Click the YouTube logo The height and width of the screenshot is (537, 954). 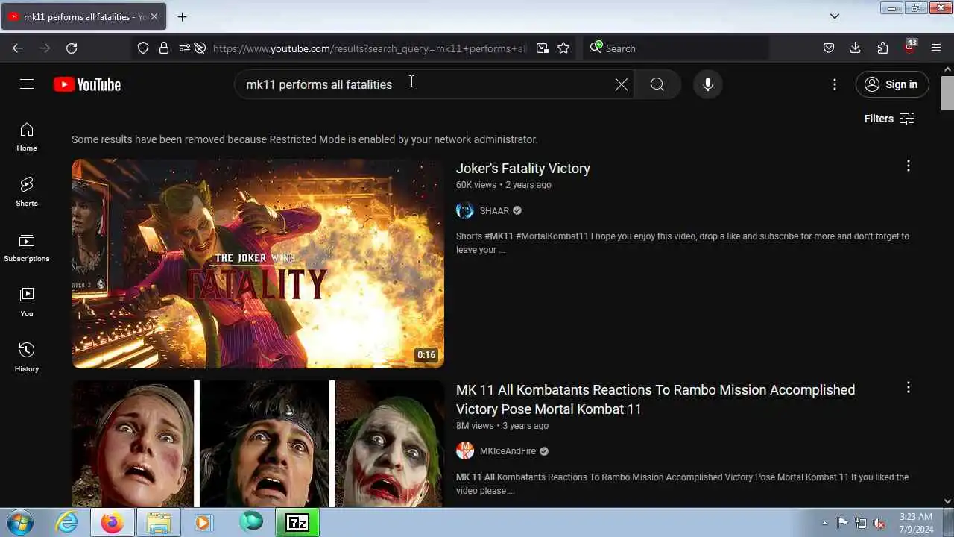tap(87, 84)
